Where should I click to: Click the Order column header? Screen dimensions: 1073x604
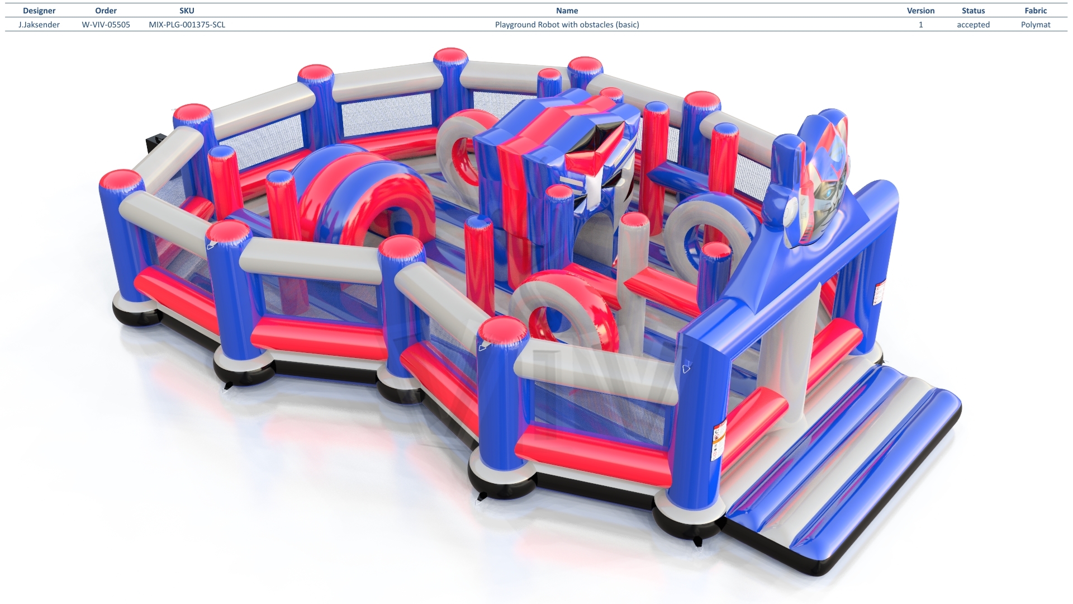106,11
